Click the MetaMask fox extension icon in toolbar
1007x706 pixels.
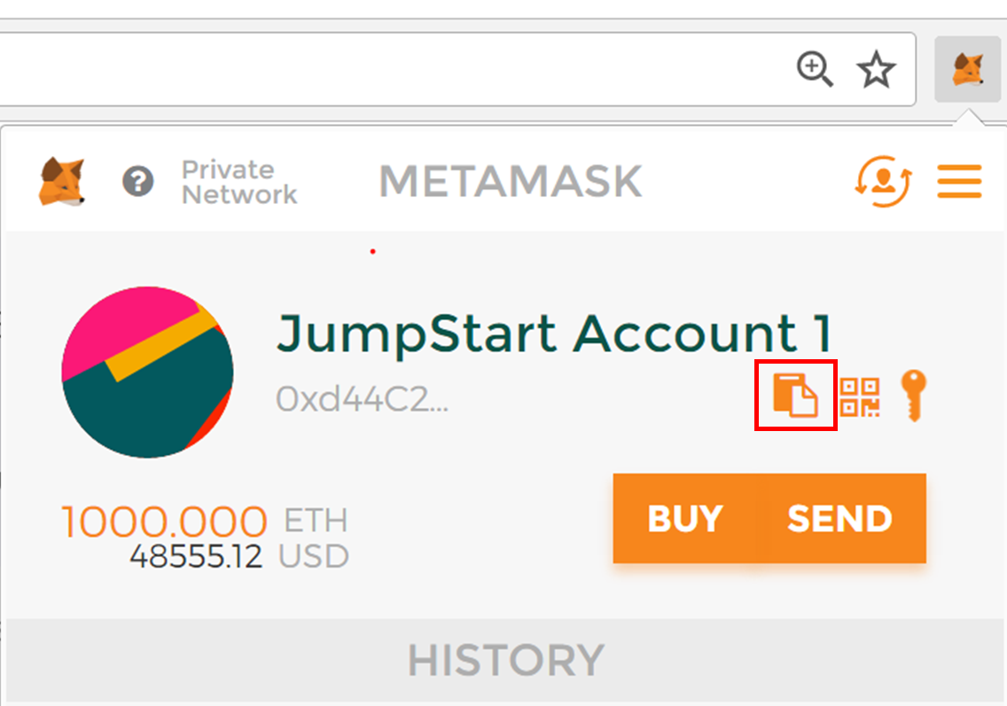pos(967,69)
